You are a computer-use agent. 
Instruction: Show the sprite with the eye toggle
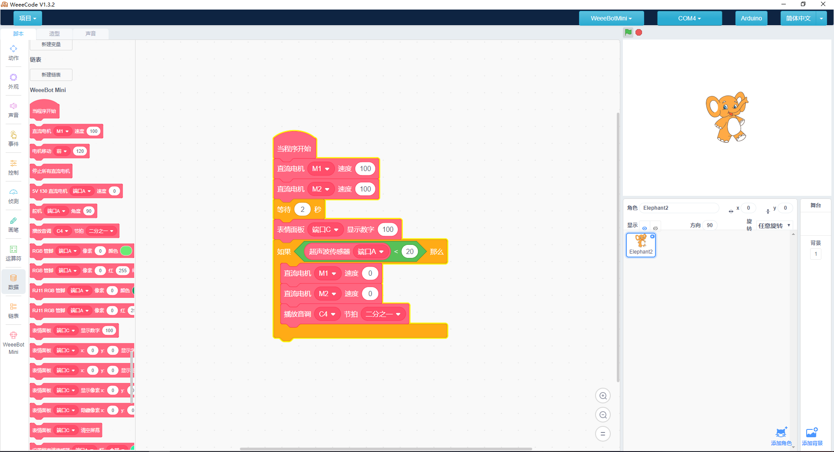tap(645, 228)
